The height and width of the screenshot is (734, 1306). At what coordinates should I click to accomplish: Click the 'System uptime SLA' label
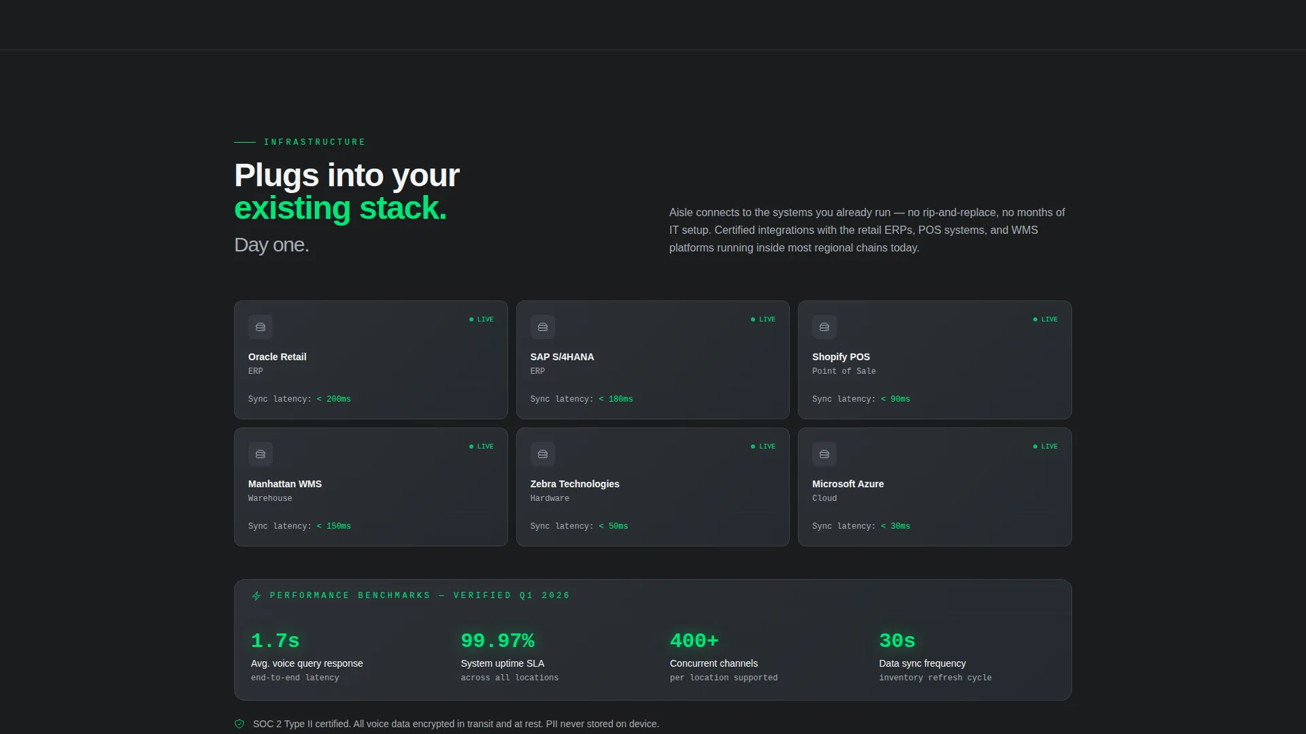click(503, 663)
